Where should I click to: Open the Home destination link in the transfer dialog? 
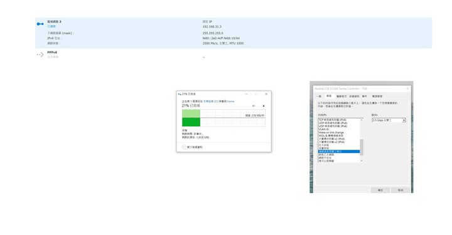[230, 102]
